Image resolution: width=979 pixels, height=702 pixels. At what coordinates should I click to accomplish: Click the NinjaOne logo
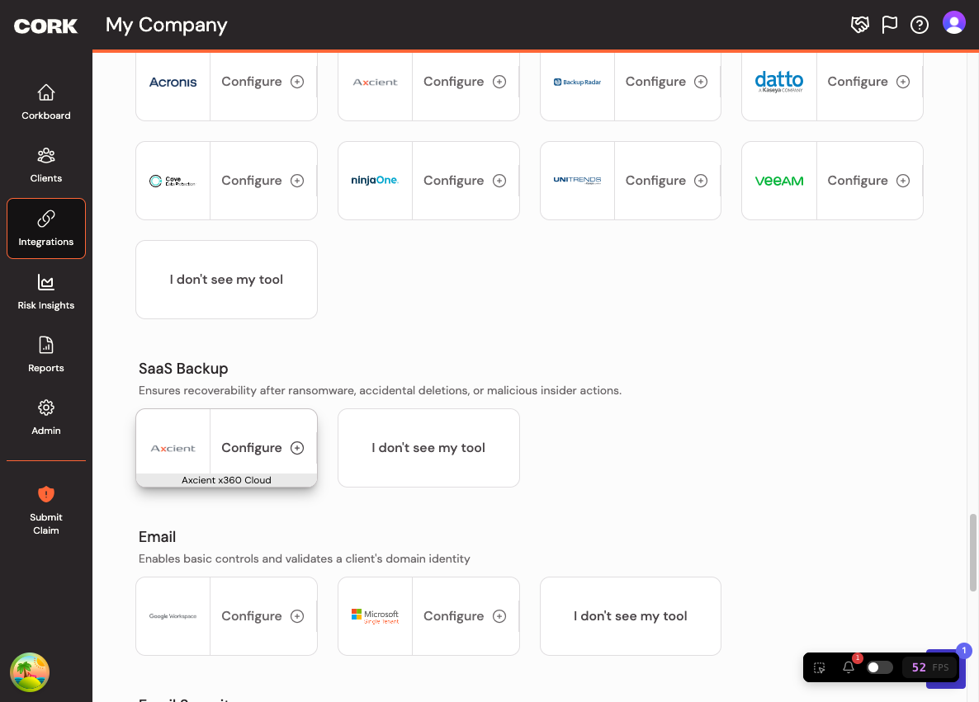pos(376,181)
